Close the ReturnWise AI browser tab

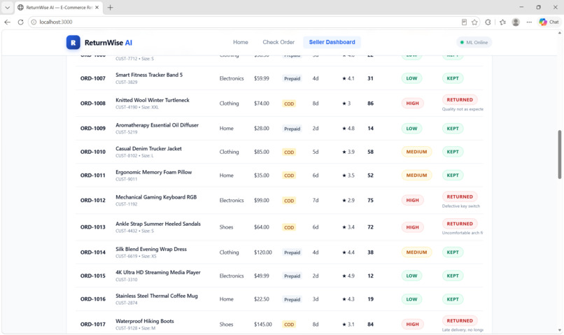pos(97,7)
